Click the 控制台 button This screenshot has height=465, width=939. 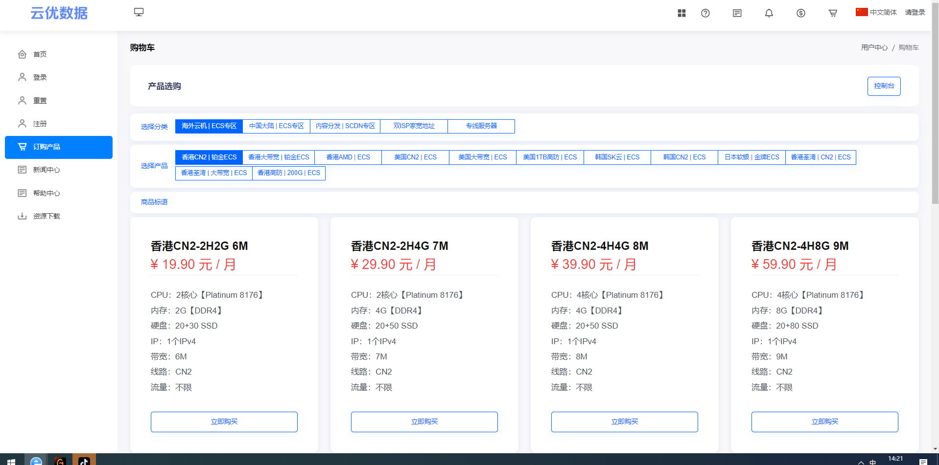coord(884,86)
